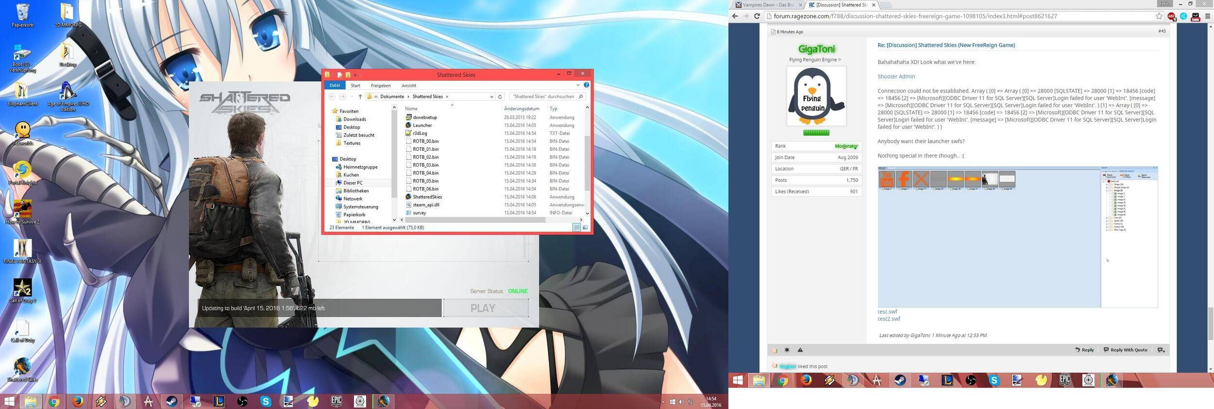This screenshot has height=409, width=1214.
Task: Open recent locations dropdown next to forward arrow
Action: [351, 96]
